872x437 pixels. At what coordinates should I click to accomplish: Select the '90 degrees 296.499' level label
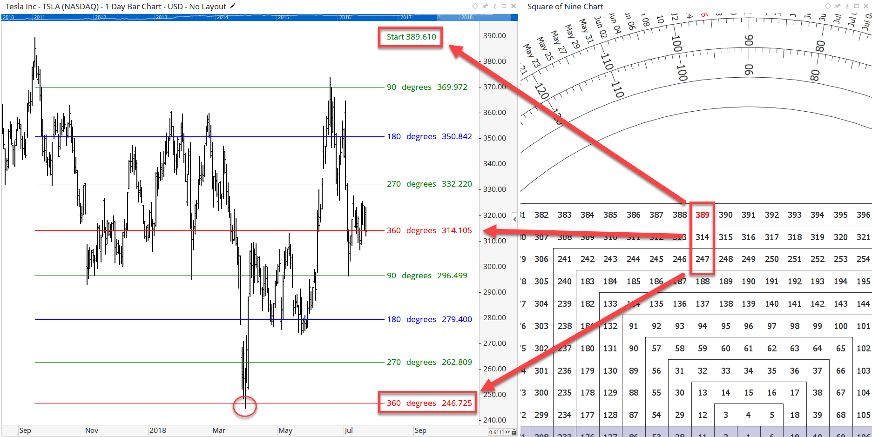(427, 276)
